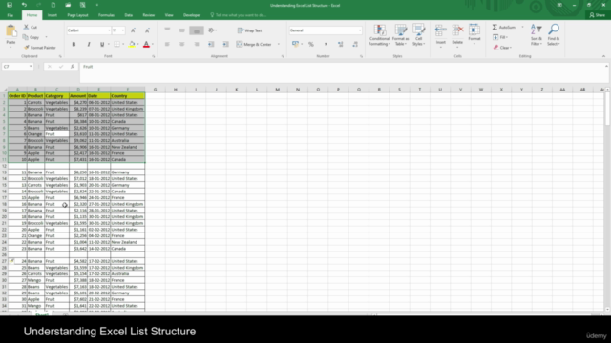Decrease the font size
This screenshot has height=343, width=611.
point(147,30)
